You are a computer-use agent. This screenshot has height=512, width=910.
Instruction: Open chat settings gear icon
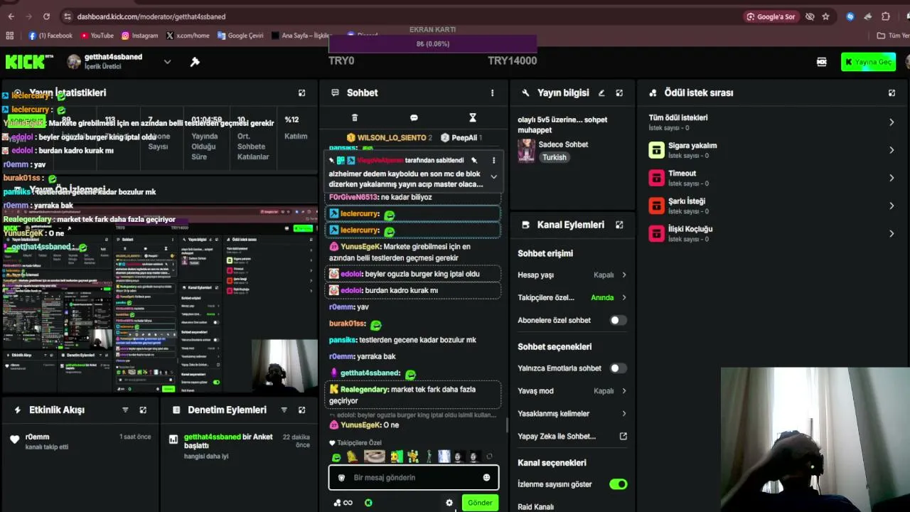coord(449,503)
